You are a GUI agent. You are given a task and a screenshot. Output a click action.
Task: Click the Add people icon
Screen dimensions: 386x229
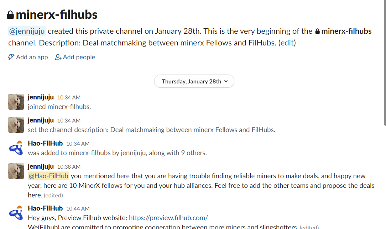point(57,57)
